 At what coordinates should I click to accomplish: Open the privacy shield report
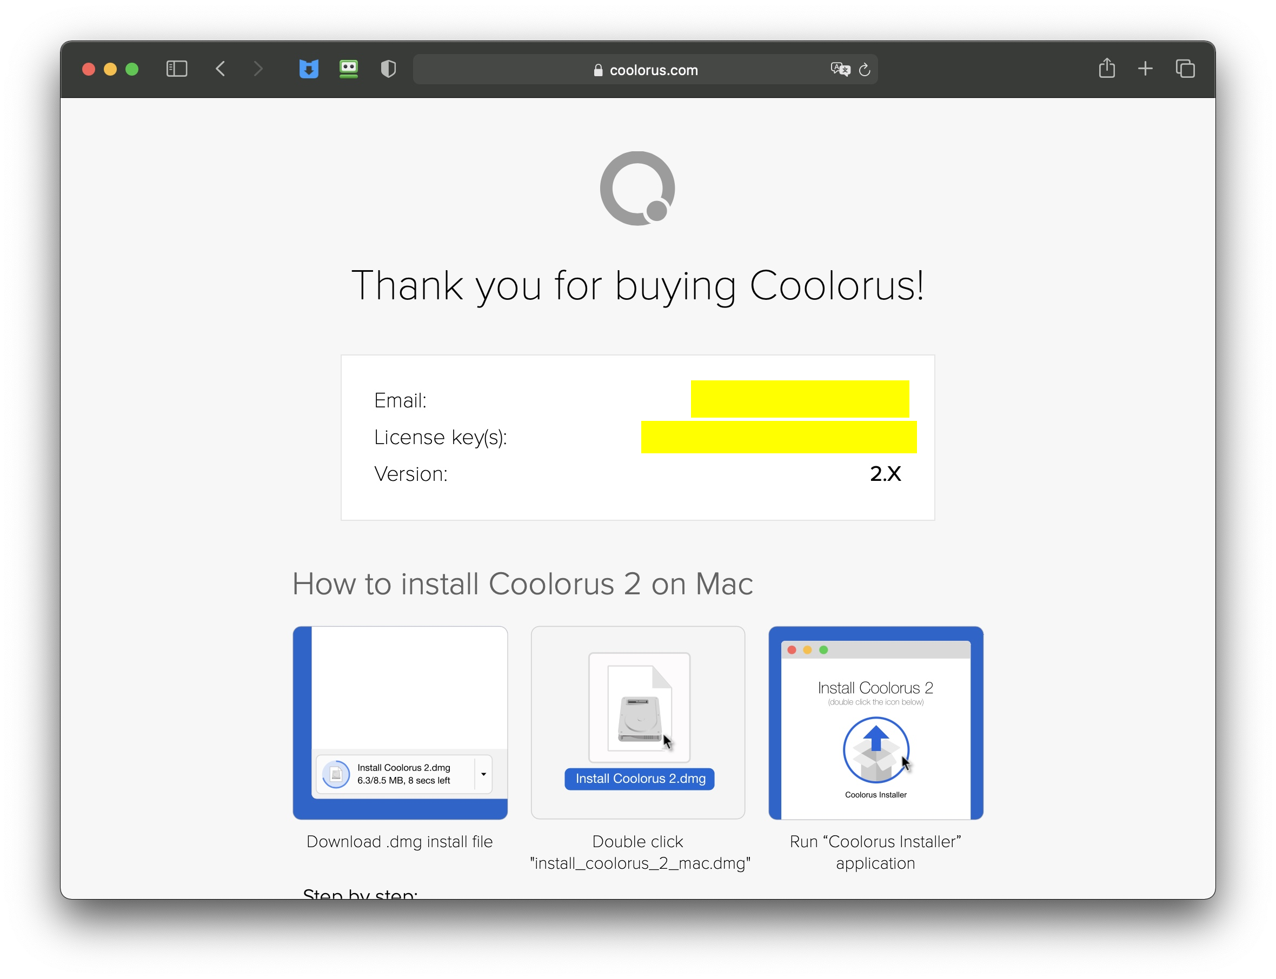tap(388, 69)
